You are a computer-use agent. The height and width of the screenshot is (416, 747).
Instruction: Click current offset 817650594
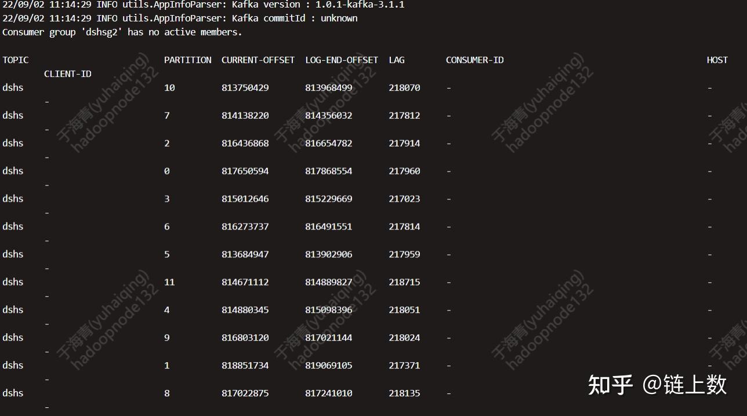245,171
